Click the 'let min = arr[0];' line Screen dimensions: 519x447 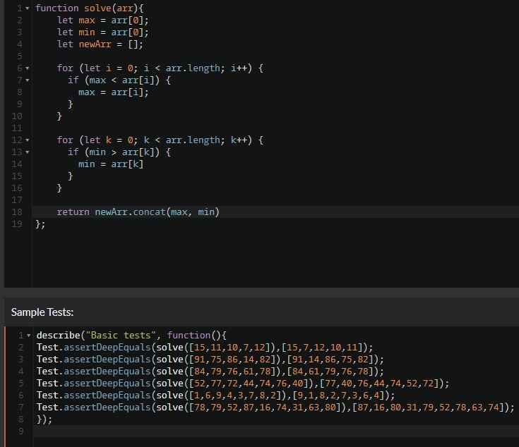pyautogui.click(x=103, y=32)
